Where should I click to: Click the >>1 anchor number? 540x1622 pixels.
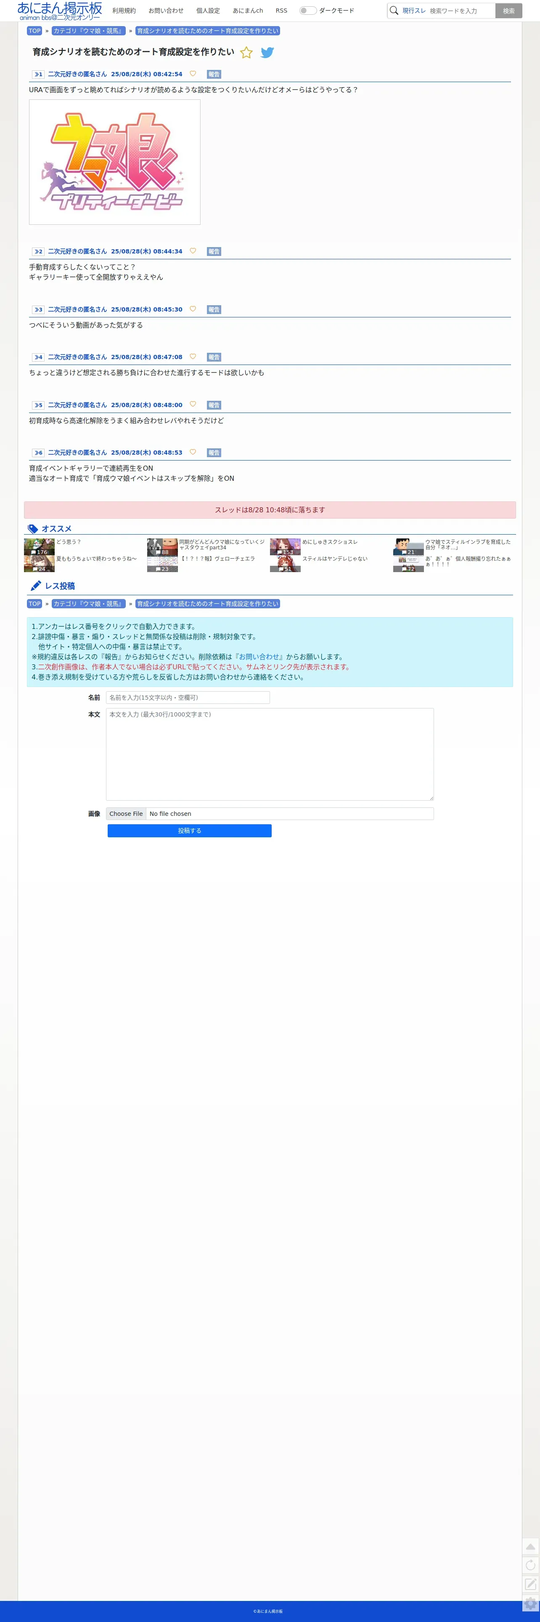[38, 74]
